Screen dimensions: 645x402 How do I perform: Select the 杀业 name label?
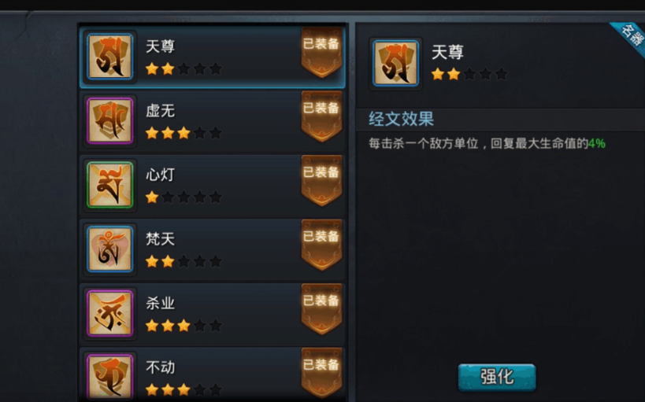(161, 304)
